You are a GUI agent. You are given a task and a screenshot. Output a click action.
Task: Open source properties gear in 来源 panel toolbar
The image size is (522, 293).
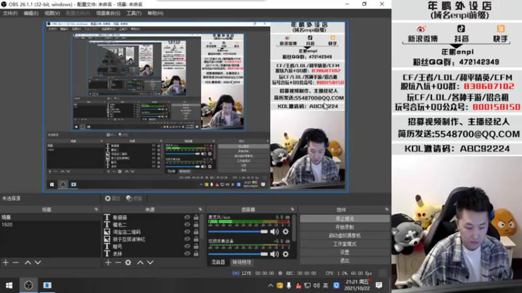click(x=128, y=262)
